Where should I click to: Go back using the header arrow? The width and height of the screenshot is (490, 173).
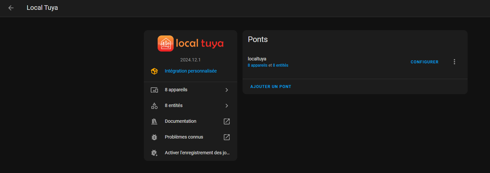[x=11, y=8]
